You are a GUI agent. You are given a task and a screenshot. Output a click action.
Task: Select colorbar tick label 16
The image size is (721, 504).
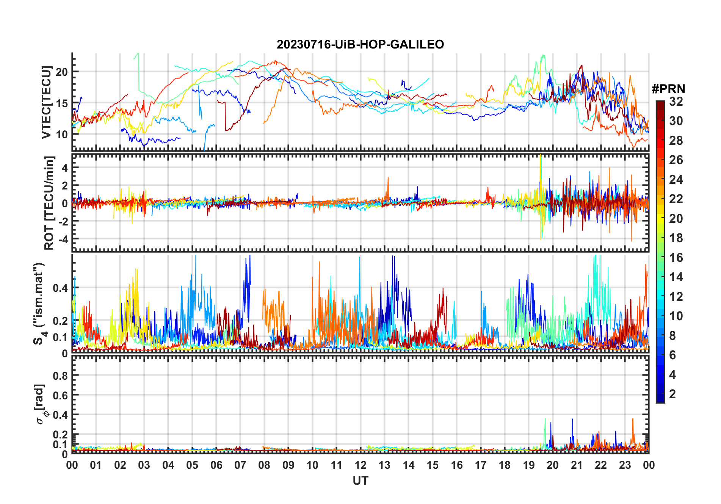(676, 258)
